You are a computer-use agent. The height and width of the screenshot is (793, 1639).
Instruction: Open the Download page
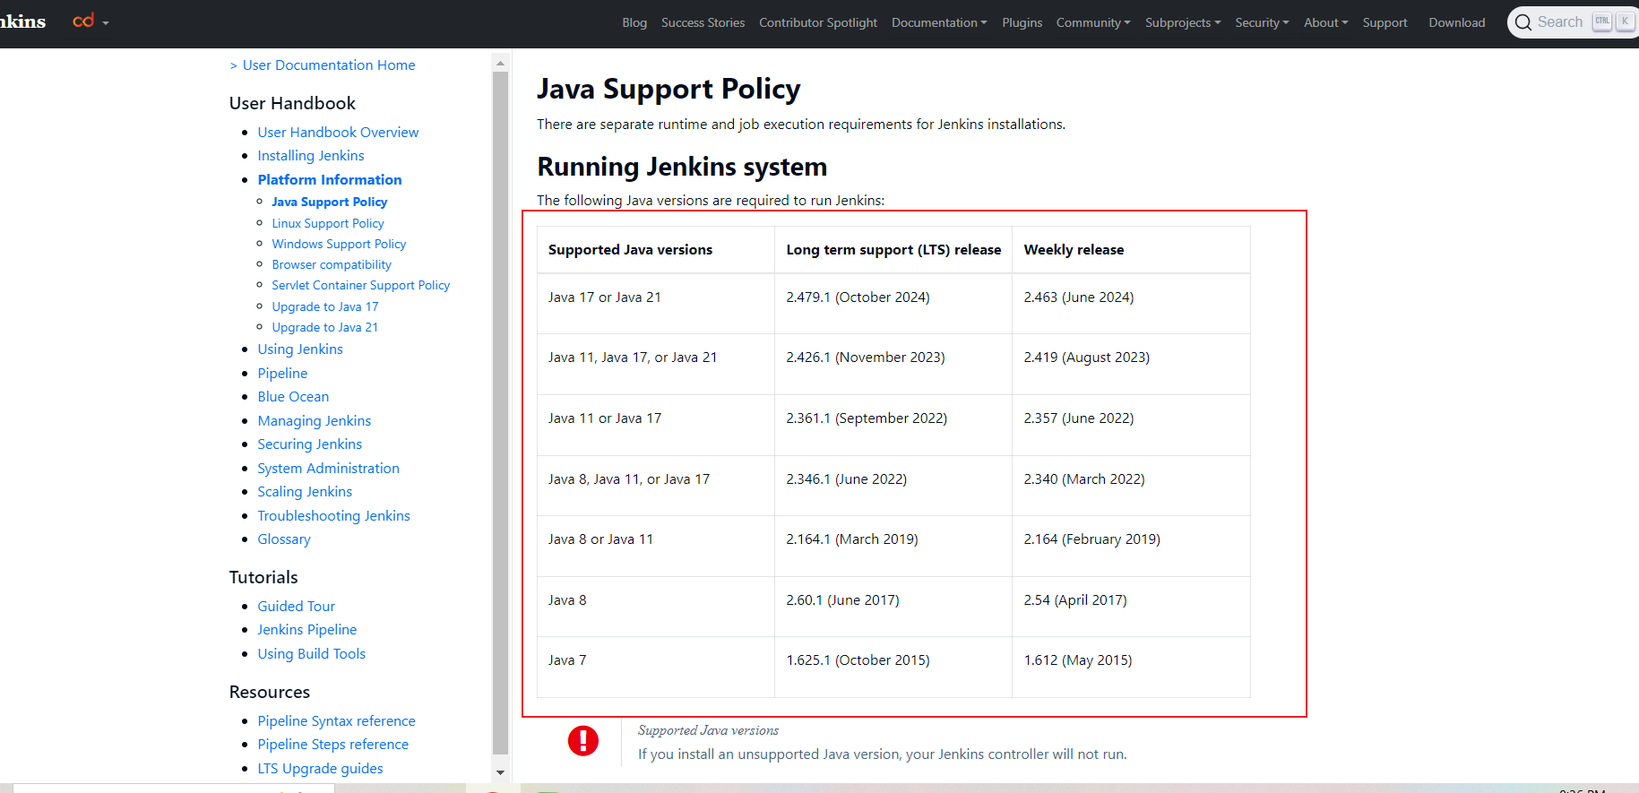1456,22
